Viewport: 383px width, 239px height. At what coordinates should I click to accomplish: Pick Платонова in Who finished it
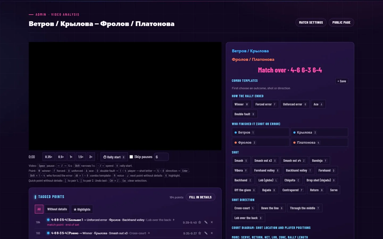click(x=319, y=142)
